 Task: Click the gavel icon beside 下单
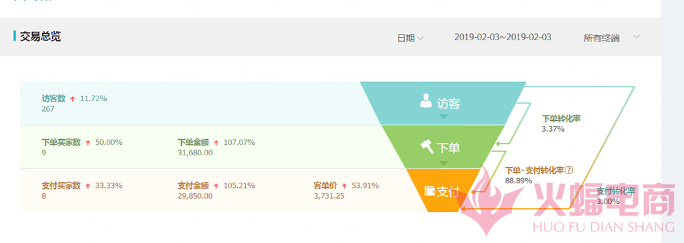click(x=427, y=147)
